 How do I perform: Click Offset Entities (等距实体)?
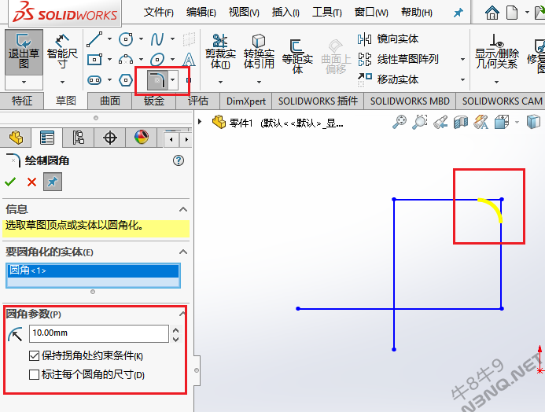pyautogui.click(x=297, y=57)
